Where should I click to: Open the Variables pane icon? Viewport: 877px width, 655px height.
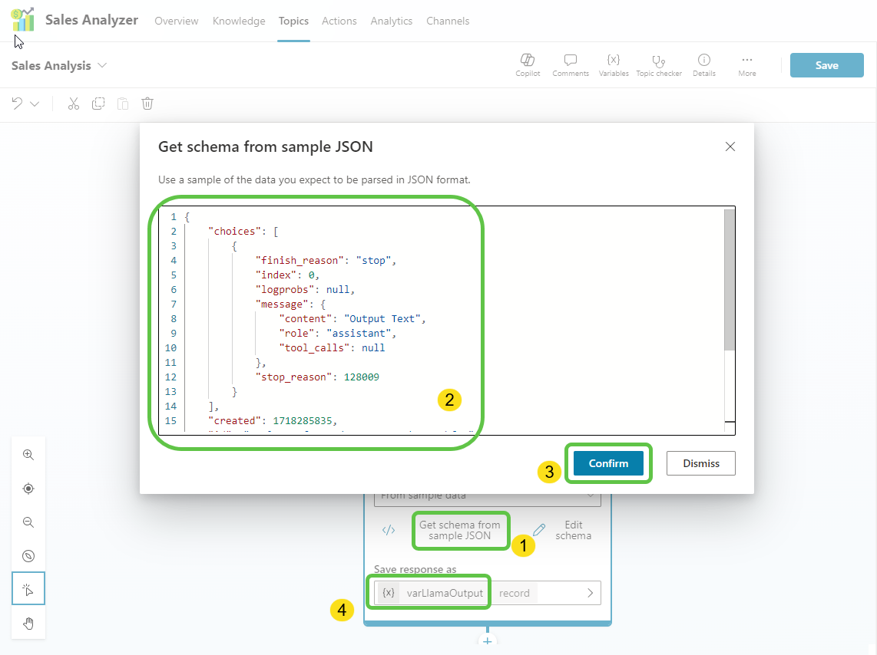tap(613, 61)
